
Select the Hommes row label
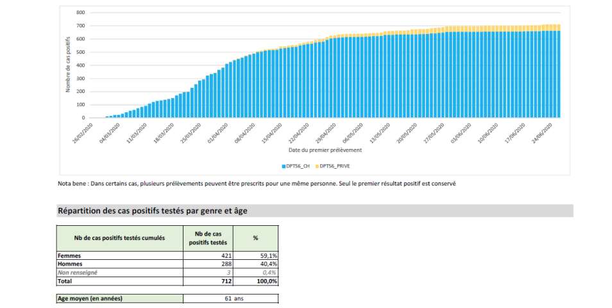click(x=70, y=264)
